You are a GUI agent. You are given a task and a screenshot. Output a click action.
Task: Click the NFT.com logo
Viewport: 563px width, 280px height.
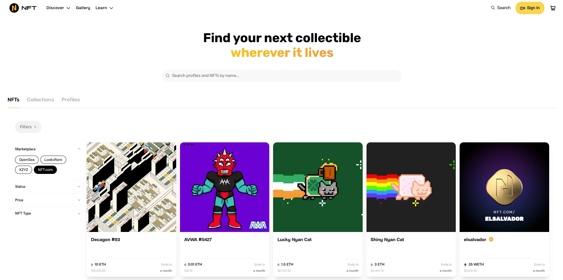click(x=23, y=8)
